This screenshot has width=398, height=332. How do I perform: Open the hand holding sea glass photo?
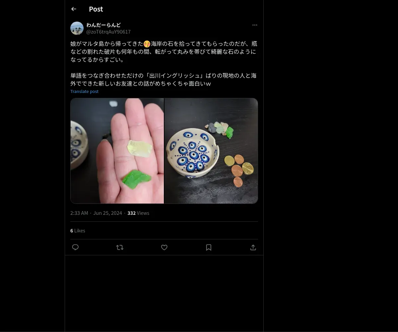click(x=117, y=151)
